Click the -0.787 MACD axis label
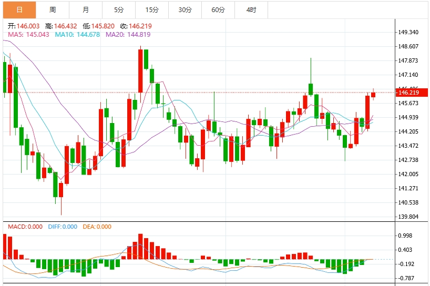Viewport: 430px width, 286px height. [x=406, y=278]
